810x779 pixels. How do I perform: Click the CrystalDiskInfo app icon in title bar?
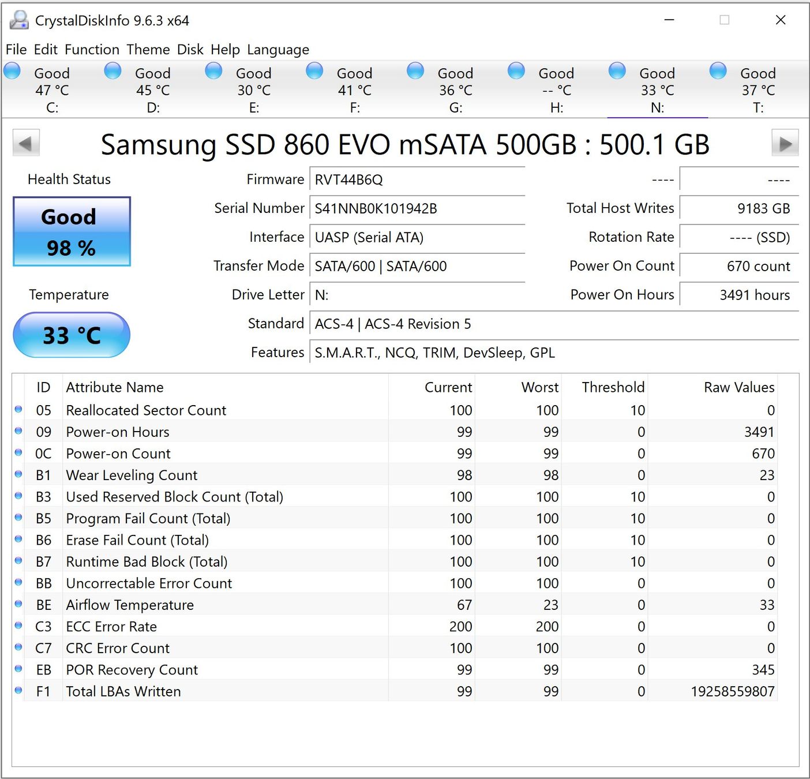tap(19, 20)
